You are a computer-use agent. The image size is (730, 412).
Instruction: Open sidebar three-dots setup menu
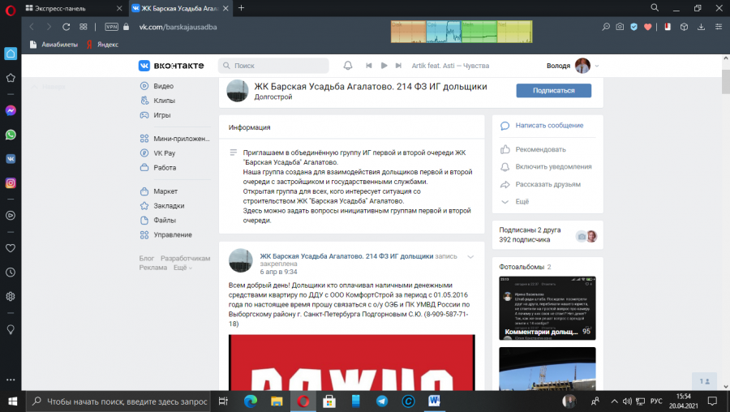pos(11,380)
